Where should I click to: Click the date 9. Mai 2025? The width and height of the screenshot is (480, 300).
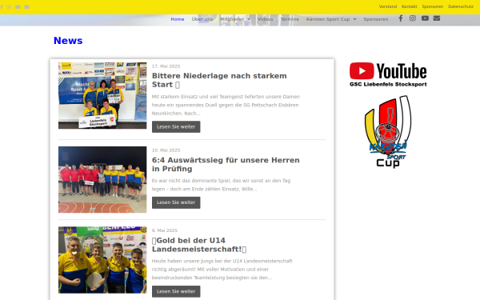(x=165, y=230)
